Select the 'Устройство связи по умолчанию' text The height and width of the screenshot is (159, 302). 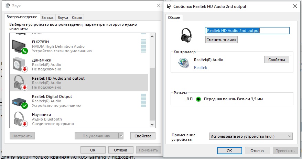tap(62, 51)
